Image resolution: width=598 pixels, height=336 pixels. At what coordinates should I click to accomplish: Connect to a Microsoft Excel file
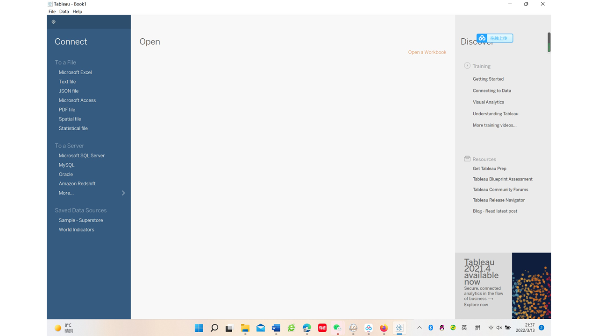pyautogui.click(x=75, y=72)
